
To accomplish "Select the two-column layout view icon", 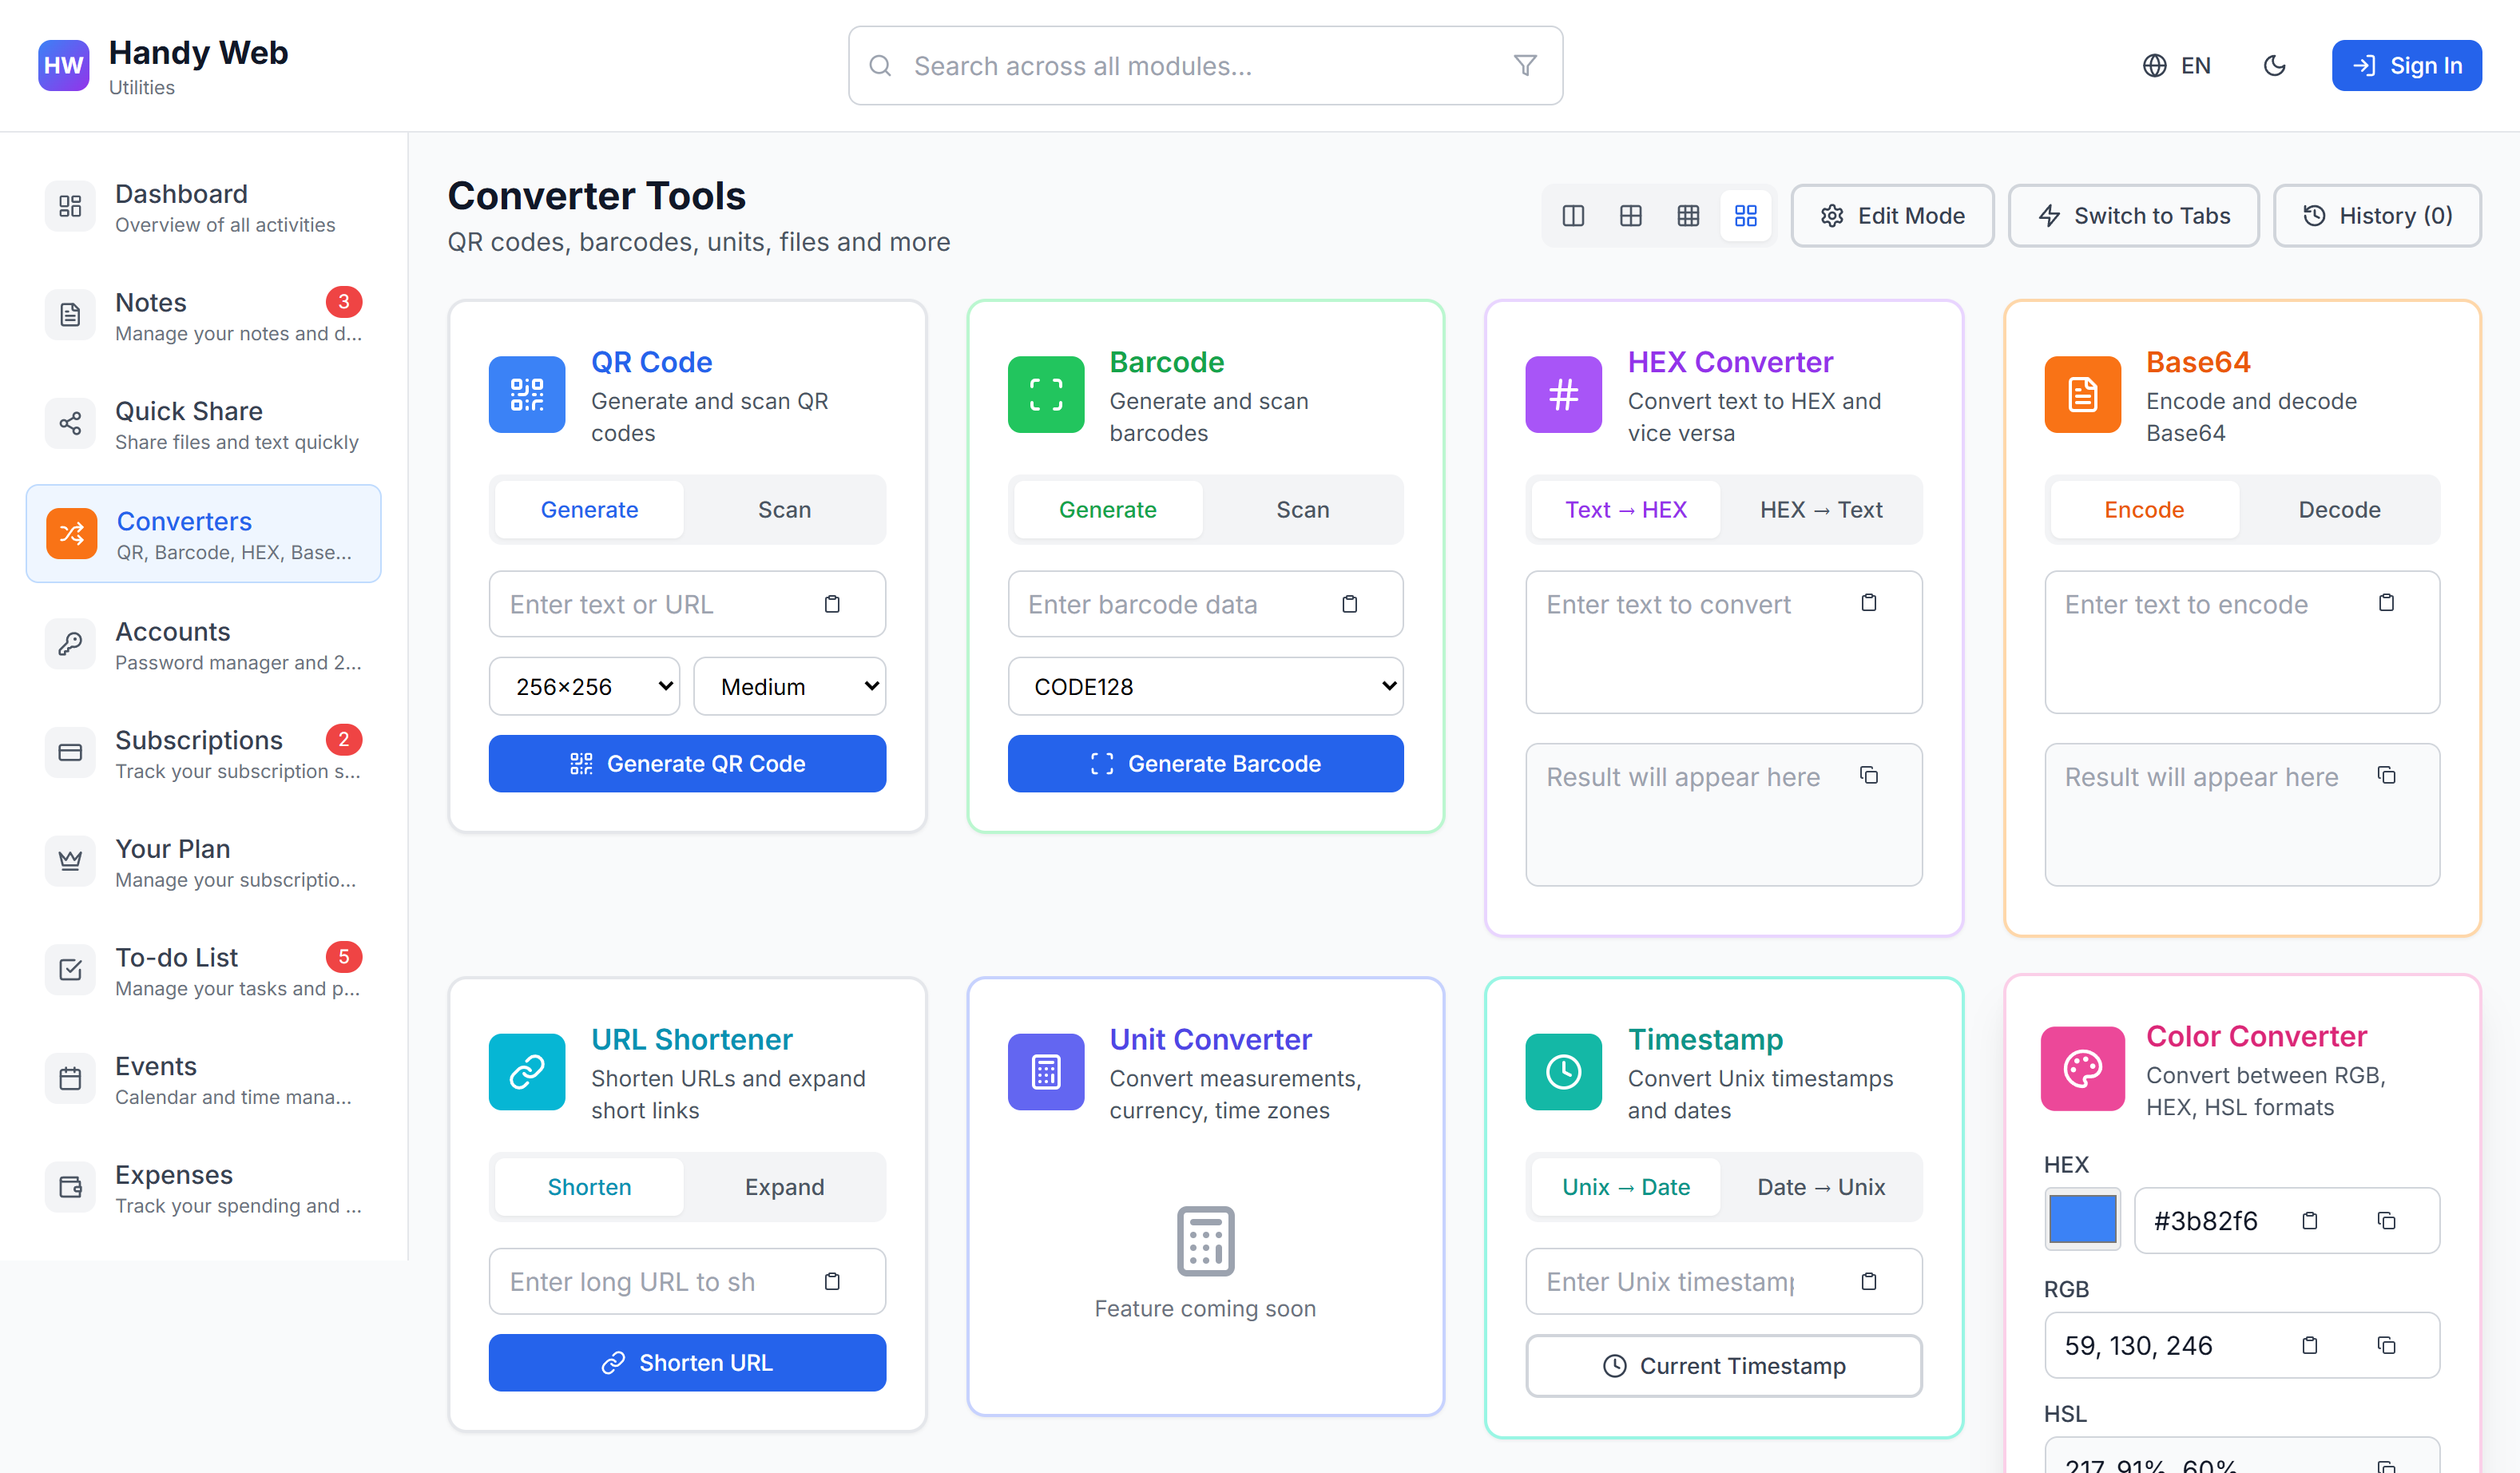I will pos(1573,216).
